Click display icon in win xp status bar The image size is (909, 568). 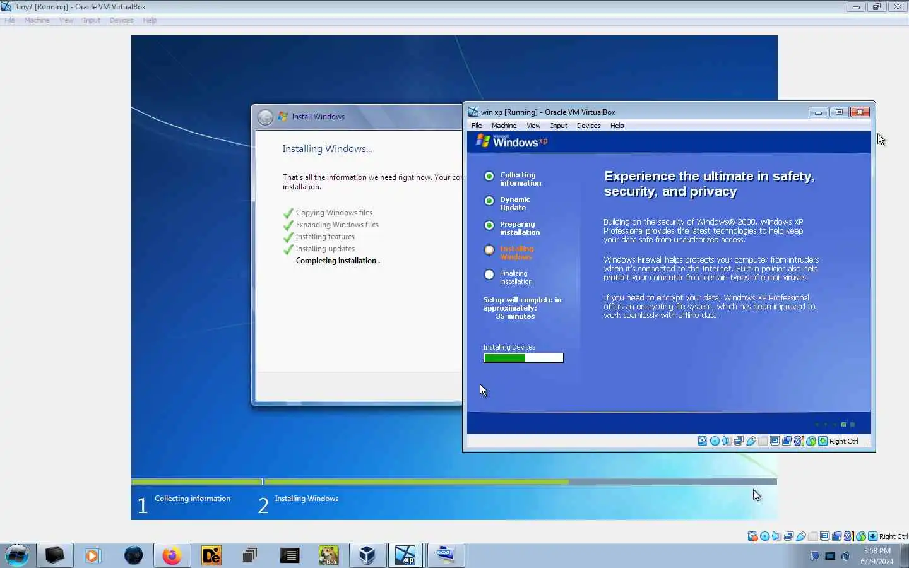[775, 441]
